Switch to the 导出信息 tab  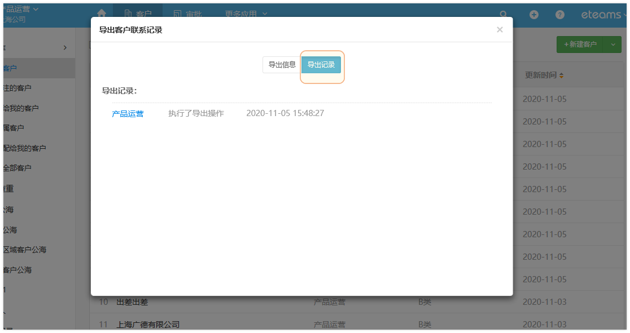coord(282,65)
